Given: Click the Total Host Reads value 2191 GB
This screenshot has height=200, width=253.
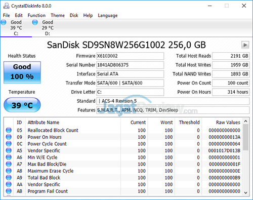Looking at the screenshot, I should 231,56.
